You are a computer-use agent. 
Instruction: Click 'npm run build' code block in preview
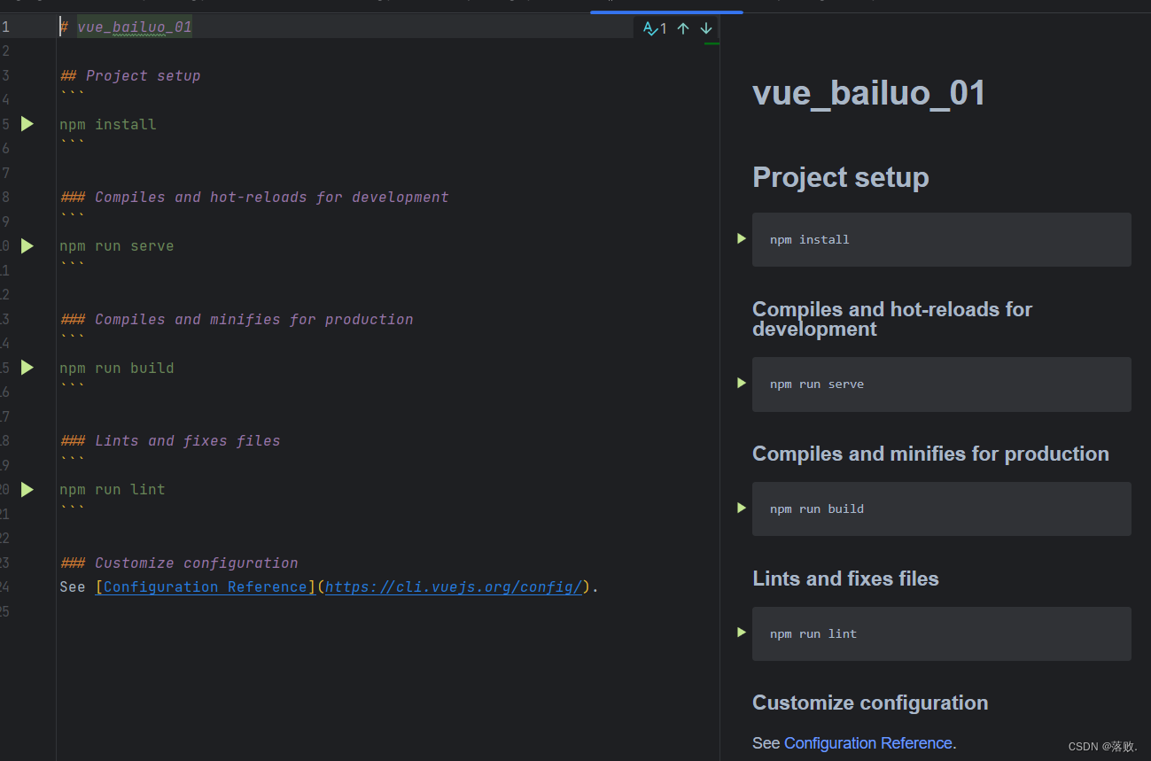942,509
